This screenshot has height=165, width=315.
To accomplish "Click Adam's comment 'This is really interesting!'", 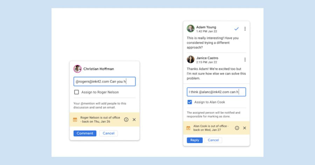I will tap(212, 43).
